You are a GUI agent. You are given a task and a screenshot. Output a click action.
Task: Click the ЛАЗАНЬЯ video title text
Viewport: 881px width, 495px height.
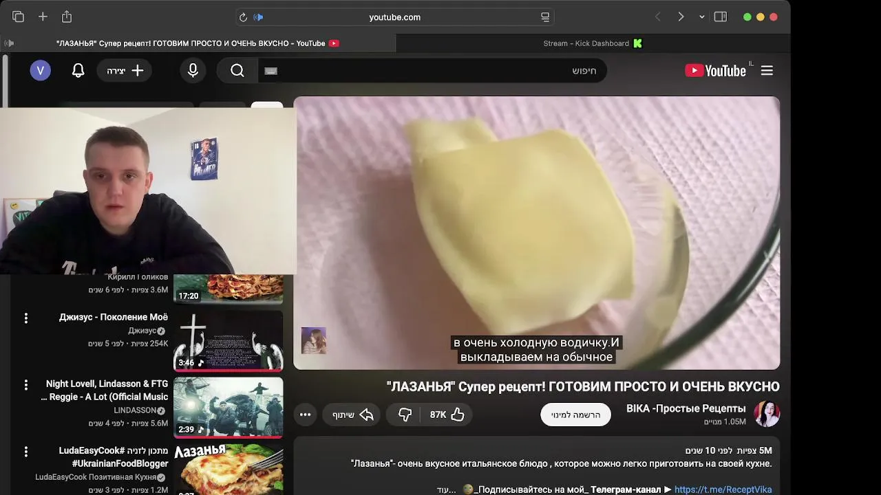pyautogui.click(x=583, y=386)
